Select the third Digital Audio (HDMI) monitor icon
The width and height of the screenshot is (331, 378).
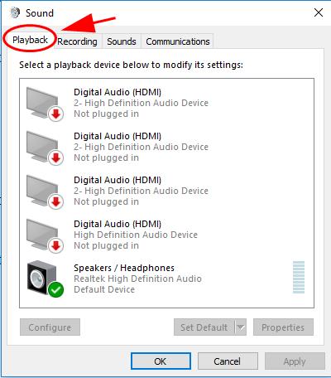click(43, 191)
